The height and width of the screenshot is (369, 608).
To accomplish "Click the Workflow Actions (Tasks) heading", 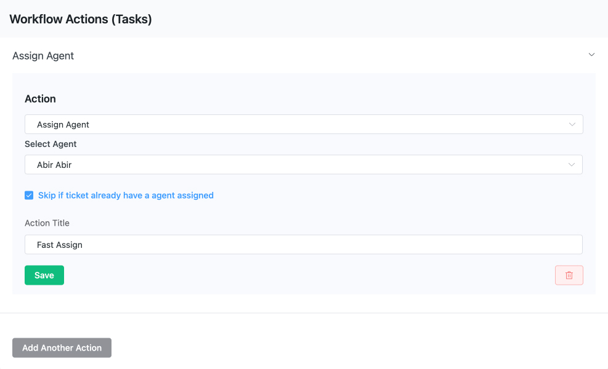I will [81, 19].
